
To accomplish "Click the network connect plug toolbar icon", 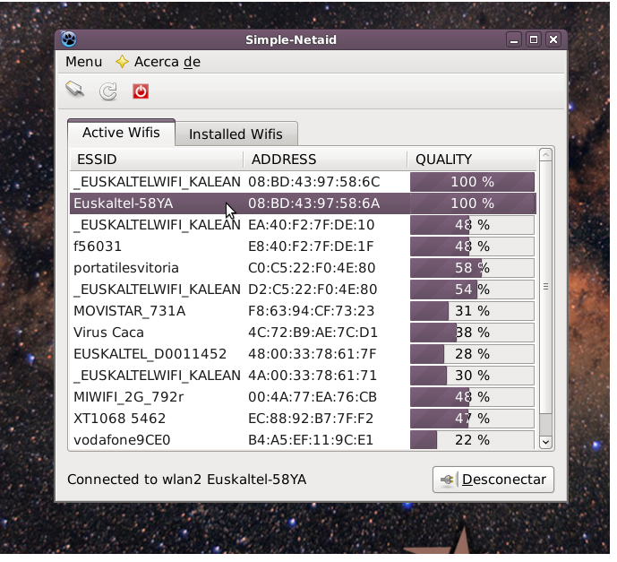I will (74, 90).
